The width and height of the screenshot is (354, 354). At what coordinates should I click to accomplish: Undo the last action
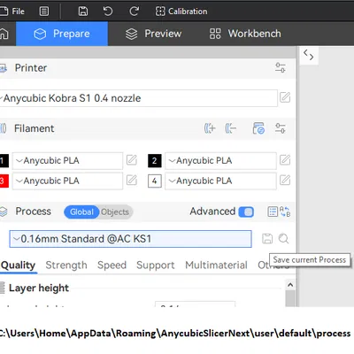[108, 12]
